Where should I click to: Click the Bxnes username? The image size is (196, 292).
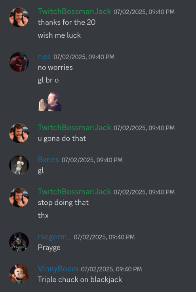click(x=48, y=159)
